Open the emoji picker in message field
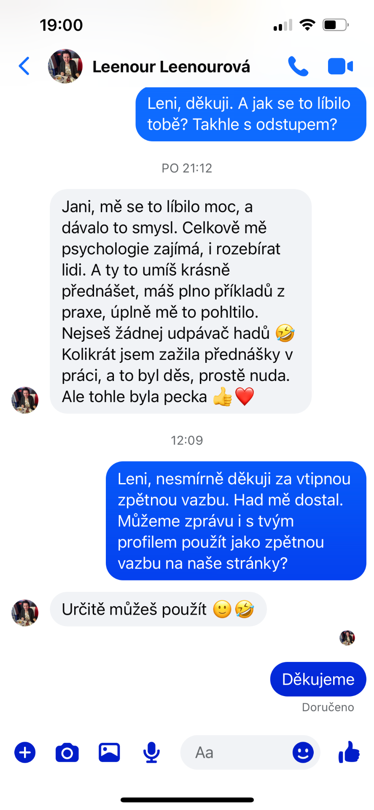The width and height of the screenshot is (374, 810). tap(303, 752)
